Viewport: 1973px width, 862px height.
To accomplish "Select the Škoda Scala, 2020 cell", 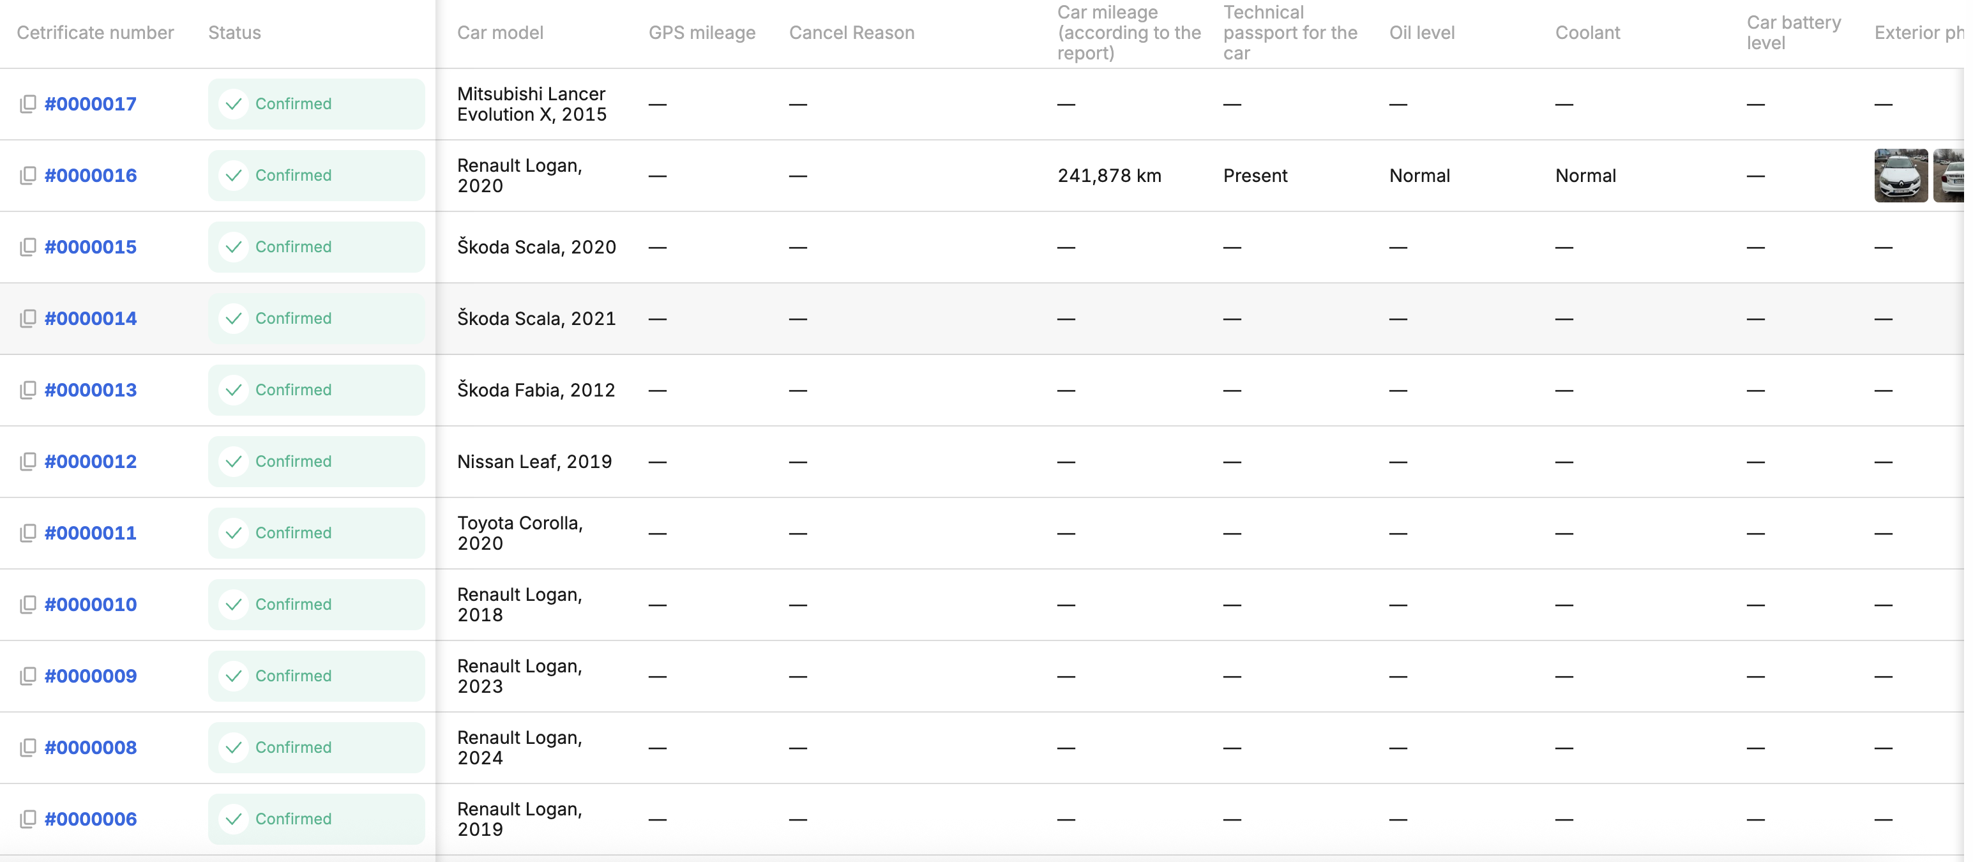I will [536, 246].
